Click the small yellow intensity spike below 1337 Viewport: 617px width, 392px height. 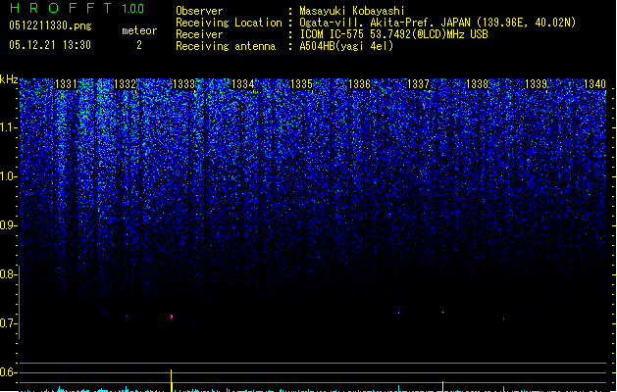pyautogui.click(x=442, y=386)
